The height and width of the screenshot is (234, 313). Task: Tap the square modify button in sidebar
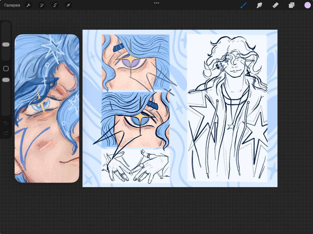click(6, 68)
